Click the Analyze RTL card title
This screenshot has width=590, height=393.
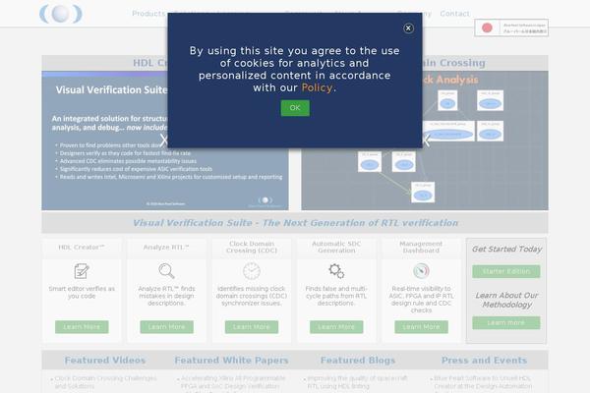pos(166,247)
